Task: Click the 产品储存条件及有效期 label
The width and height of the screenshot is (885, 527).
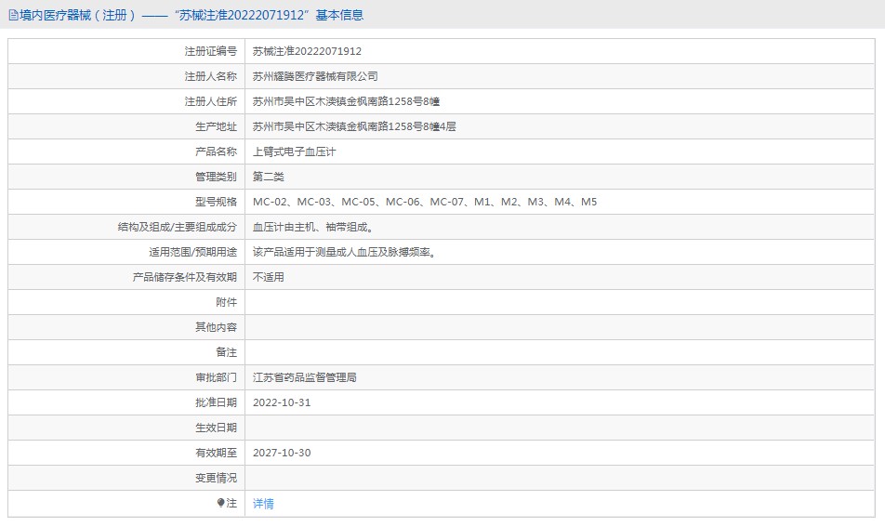Action: pyautogui.click(x=185, y=277)
